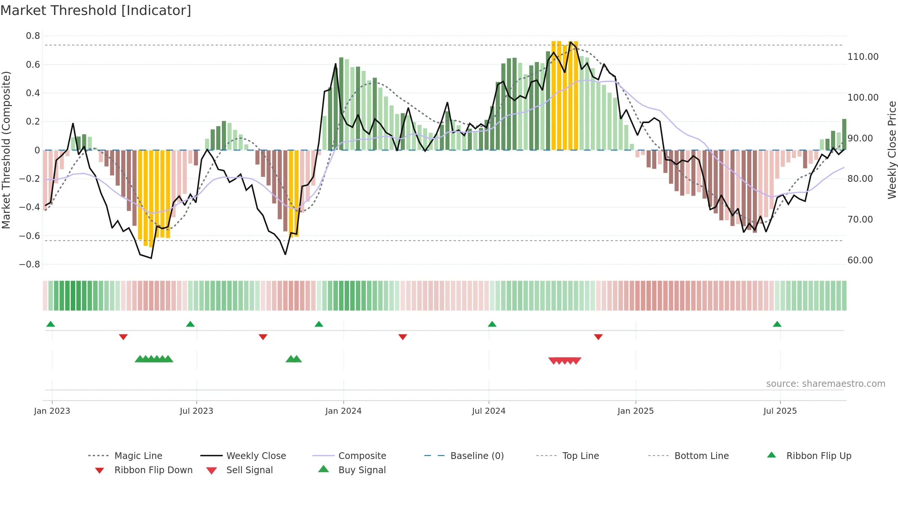Toggle the Top Line legend entry
Screen dimensions: 898x505
pos(567,456)
